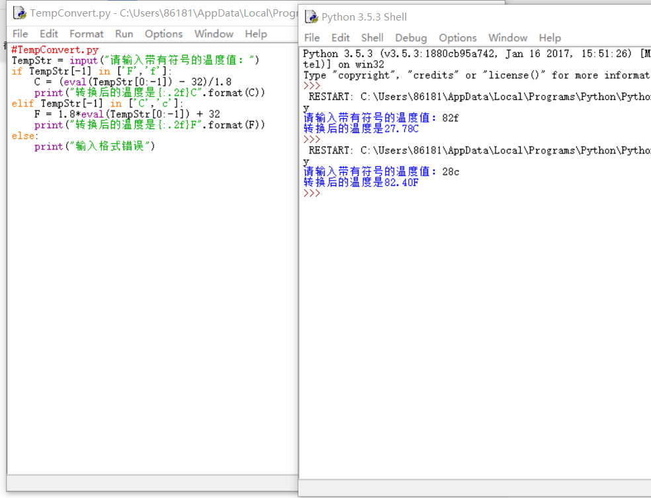Image resolution: width=651 pixels, height=498 pixels.
Task: Open Help menu in TempConvert.py editor
Action: [x=256, y=34]
